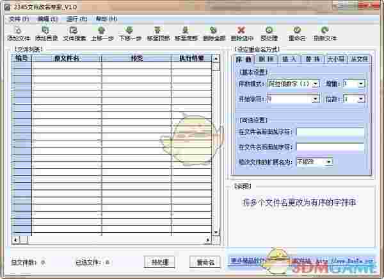Switch to the 替换 (Replace) tab

pyautogui.click(x=312, y=59)
